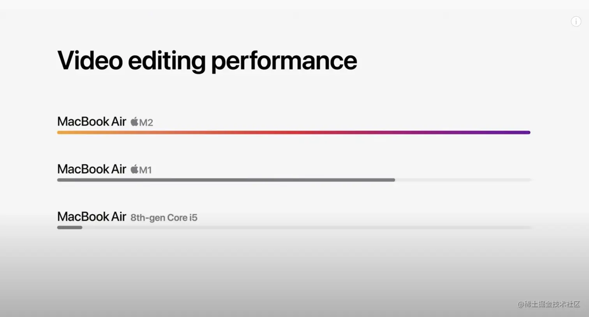The width and height of the screenshot is (589, 317).
Task: Click the Apple logo beside M1
Action: point(134,169)
